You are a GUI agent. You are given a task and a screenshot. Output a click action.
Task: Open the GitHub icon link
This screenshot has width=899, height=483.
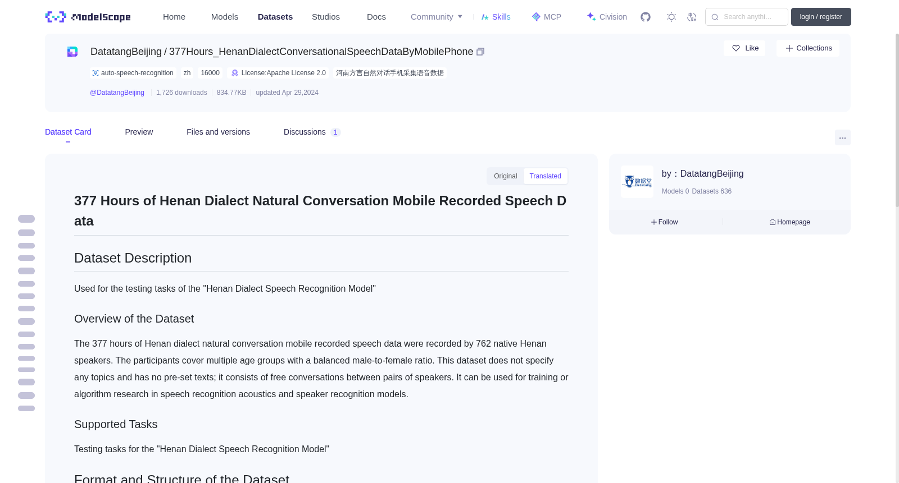646,17
